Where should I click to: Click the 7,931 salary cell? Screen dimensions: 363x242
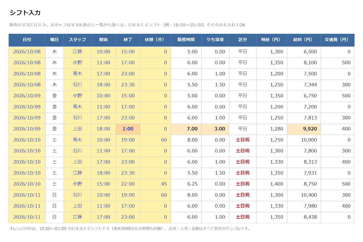(x=304, y=173)
